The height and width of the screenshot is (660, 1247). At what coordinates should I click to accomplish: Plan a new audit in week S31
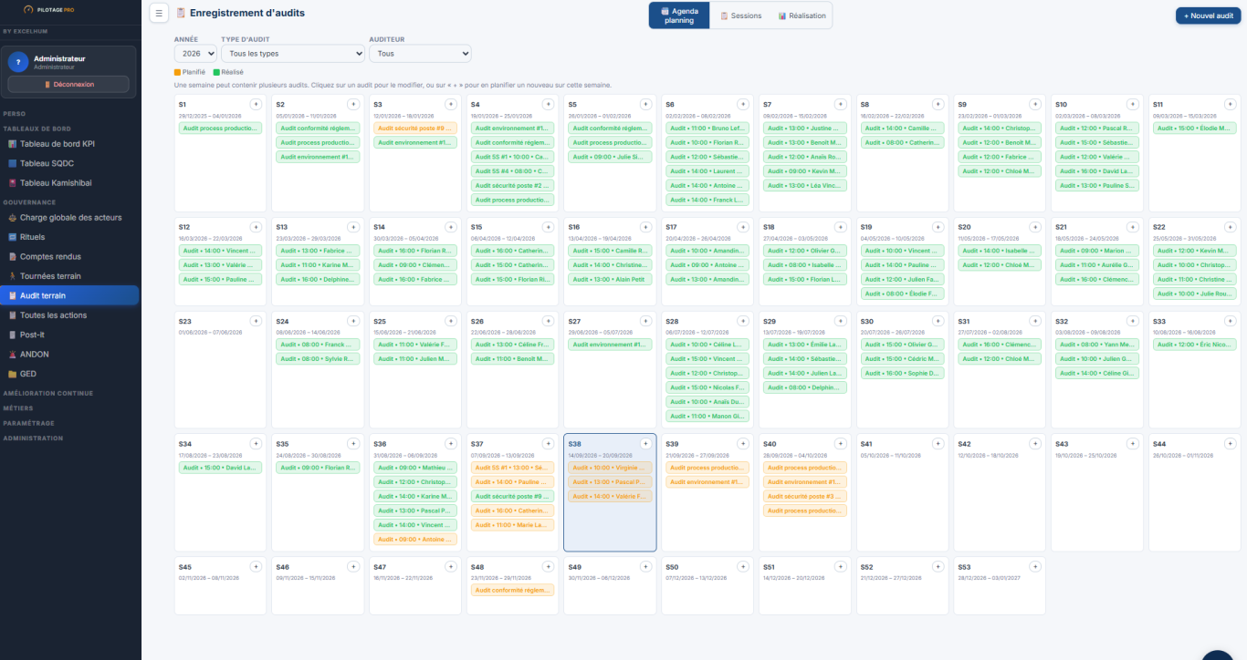pyautogui.click(x=1036, y=322)
